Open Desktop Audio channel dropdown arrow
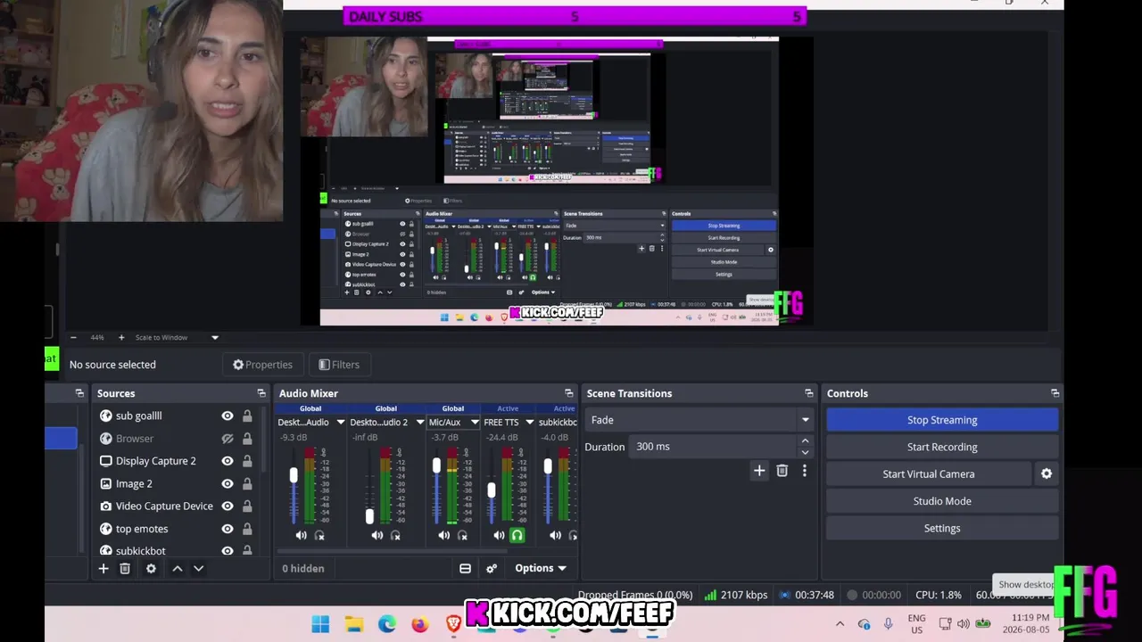Screen dimensions: 1142x642 (x=340, y=423)
